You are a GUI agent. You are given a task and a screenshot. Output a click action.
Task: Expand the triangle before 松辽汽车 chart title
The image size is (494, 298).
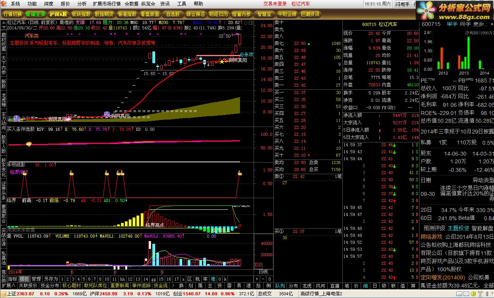point(4,22)
